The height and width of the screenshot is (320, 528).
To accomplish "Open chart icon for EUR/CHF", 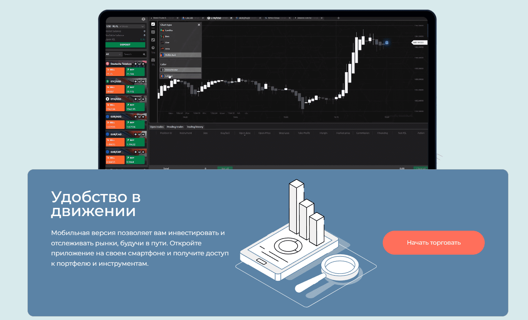I will pyautogui.click(x=140, y=152).
